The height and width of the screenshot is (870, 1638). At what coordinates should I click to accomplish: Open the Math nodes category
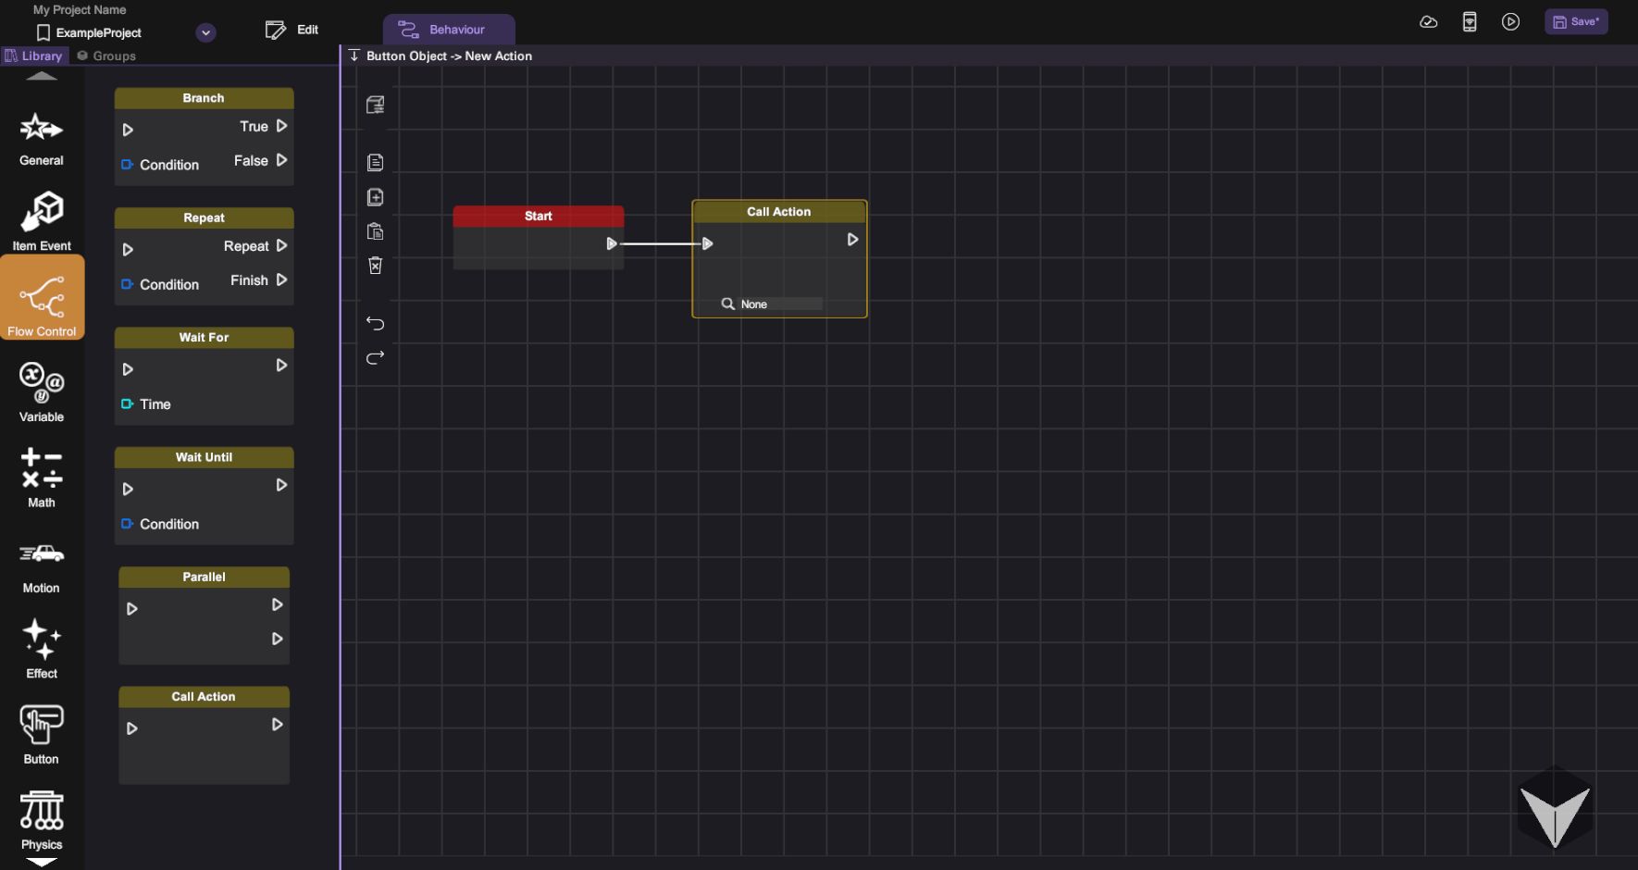[x=42, y=478]
